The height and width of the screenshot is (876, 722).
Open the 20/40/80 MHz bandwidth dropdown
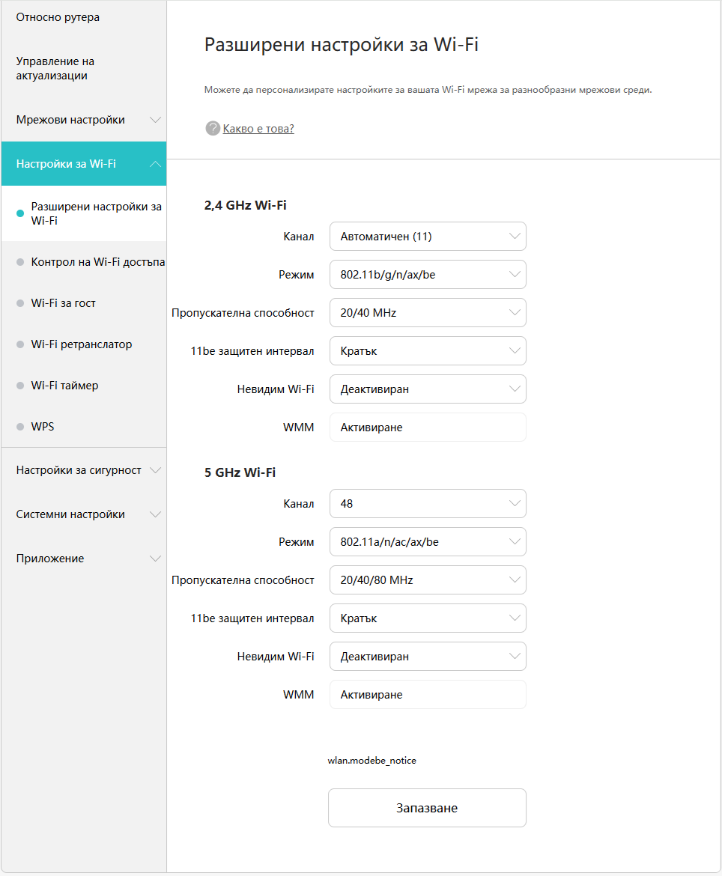point(428,580)
